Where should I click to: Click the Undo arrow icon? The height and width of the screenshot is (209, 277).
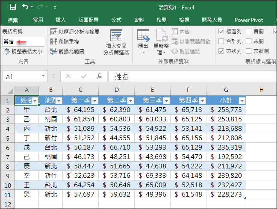point(25,7)
